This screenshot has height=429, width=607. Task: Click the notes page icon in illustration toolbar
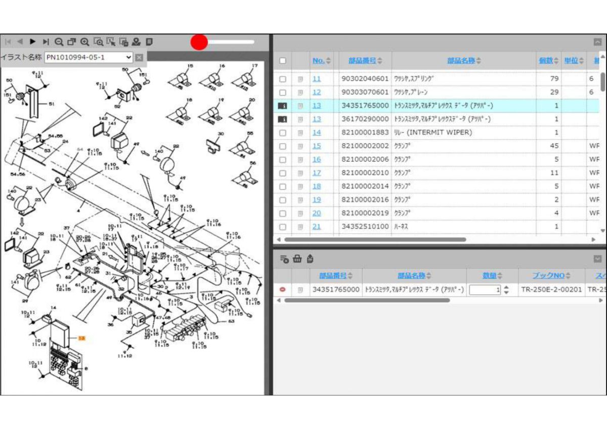149,42
